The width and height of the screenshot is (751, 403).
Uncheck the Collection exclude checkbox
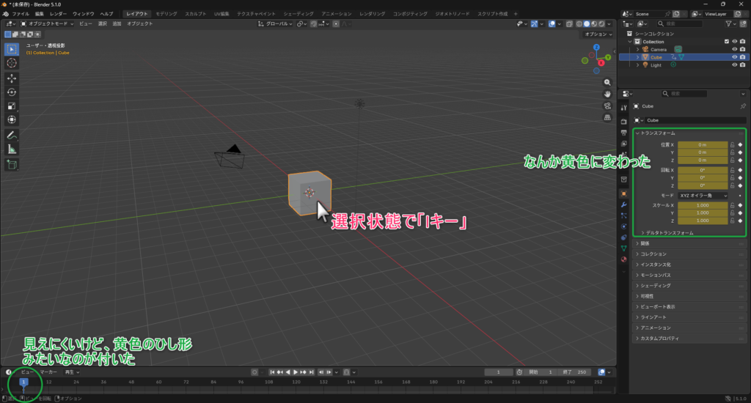[x=726, y=42]
